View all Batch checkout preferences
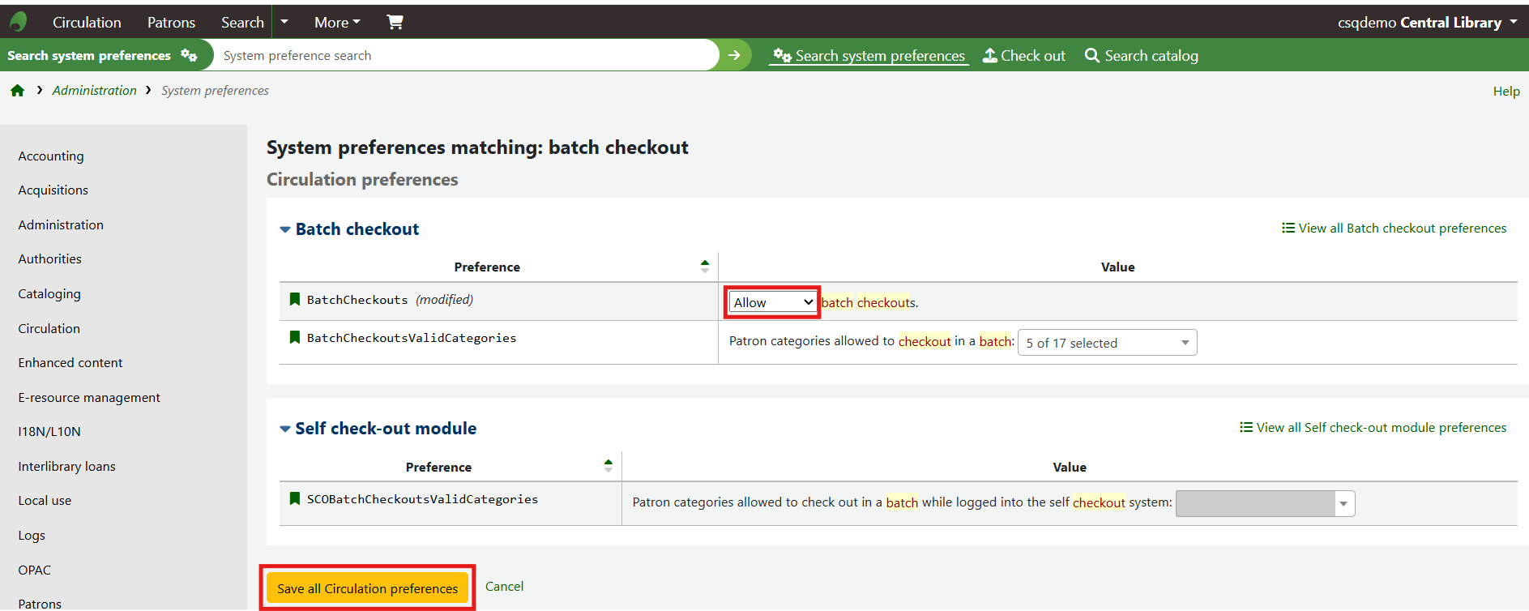 click(x=1394, y=229)
